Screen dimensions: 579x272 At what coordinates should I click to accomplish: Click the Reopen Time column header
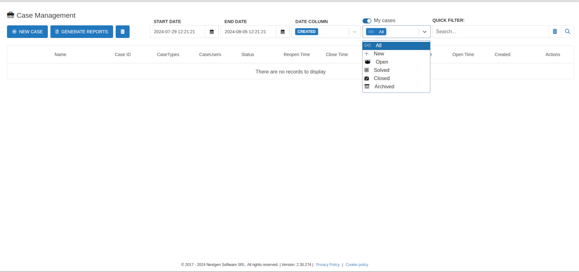click(297, 54)
